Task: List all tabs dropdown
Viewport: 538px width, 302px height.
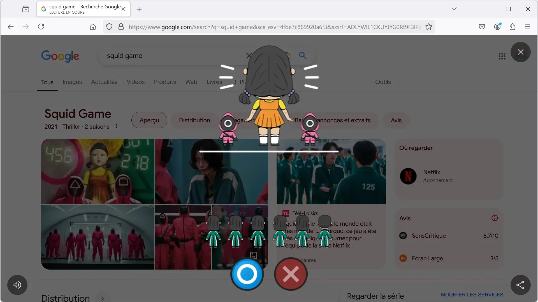Action: (454, 9)
